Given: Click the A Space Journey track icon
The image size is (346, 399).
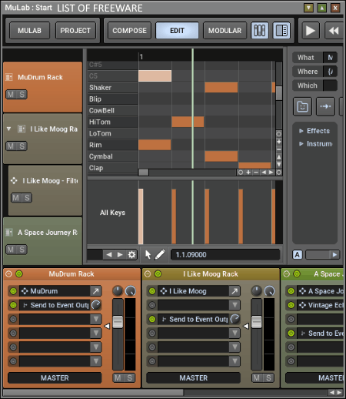Looking at the screenshot, I should point(9,233).
